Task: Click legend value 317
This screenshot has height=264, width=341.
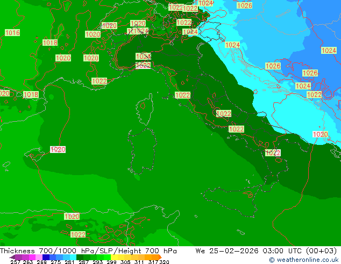Action: point(153,262)
